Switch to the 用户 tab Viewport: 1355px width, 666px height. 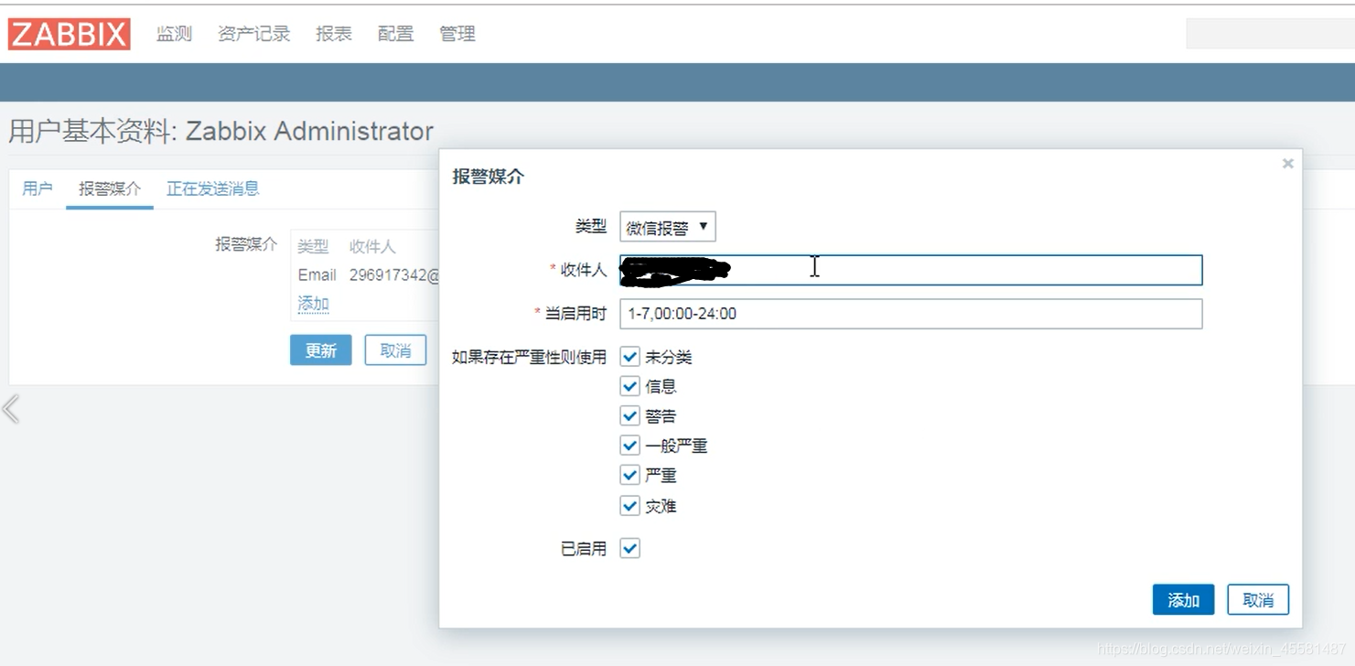point(38,188)
